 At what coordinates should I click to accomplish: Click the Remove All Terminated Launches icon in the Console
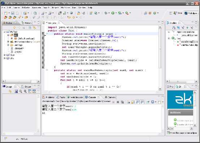click(x=122, y=102)
